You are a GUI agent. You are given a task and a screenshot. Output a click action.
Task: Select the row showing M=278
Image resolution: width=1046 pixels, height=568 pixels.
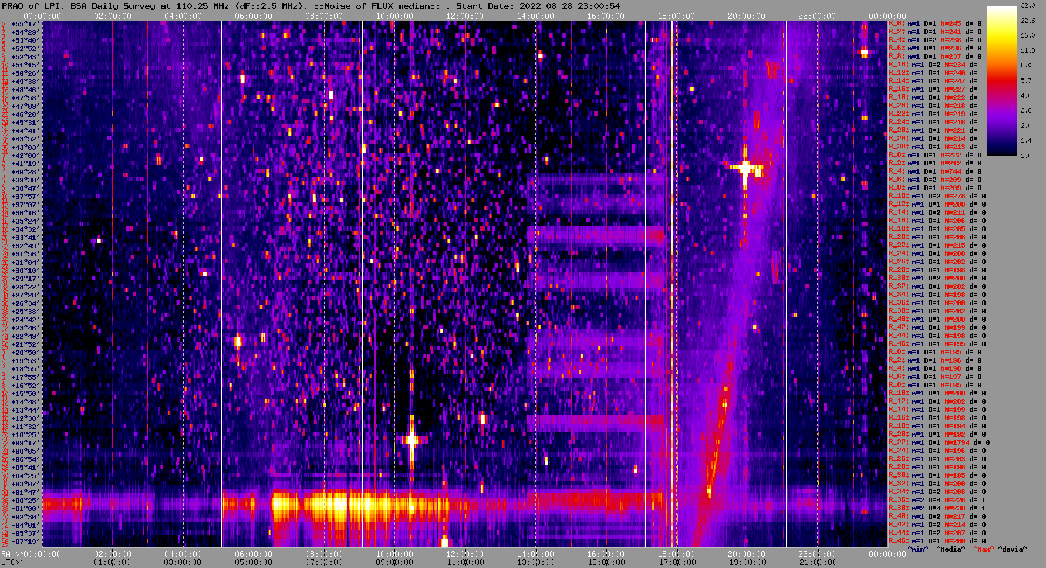[x=937, y=196]
